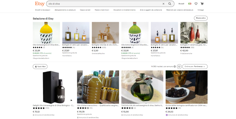Image resolution: width=236 pixels, height=119 pixels.
Task: Open the yellow olive oil bottle thumbnail
Action: pos(46,33)
